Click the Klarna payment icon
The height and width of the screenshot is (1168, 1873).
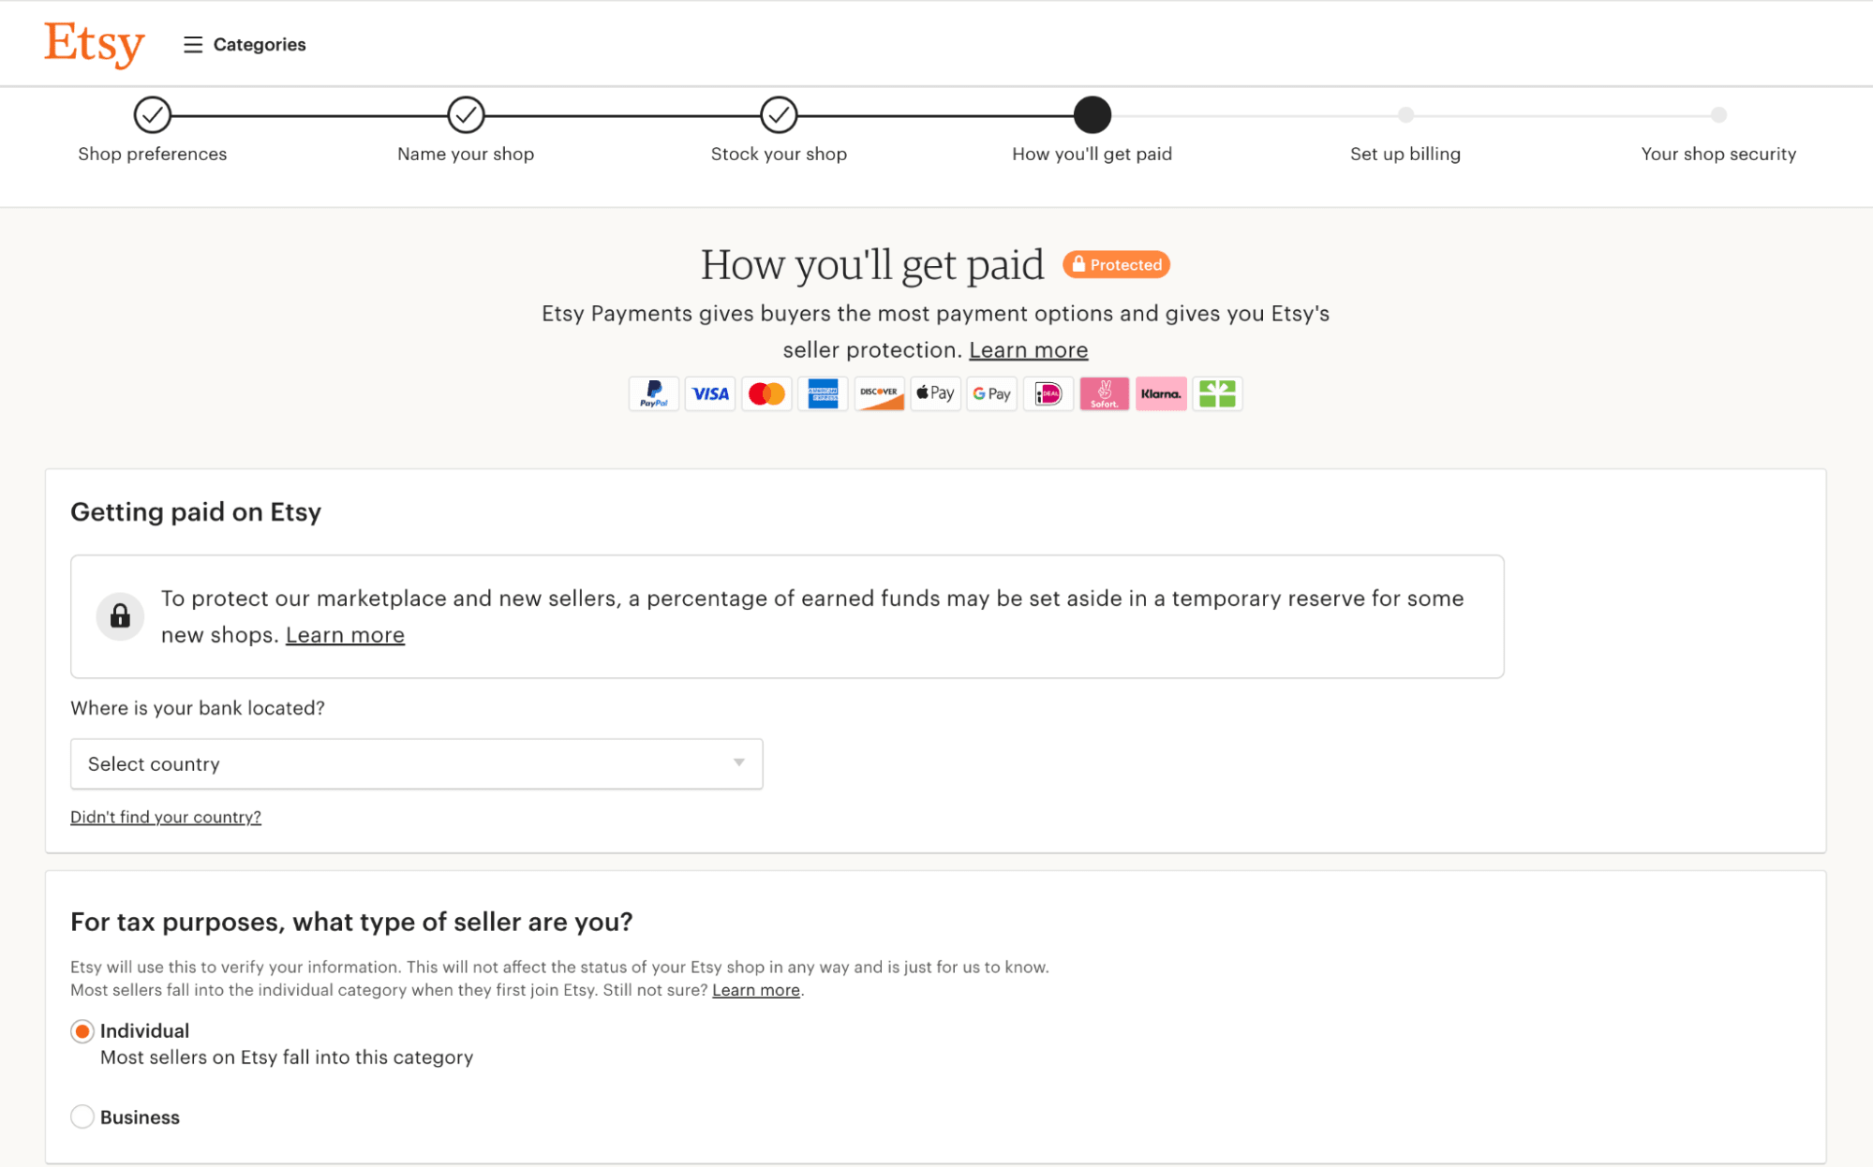click(x=1161, y=393)
